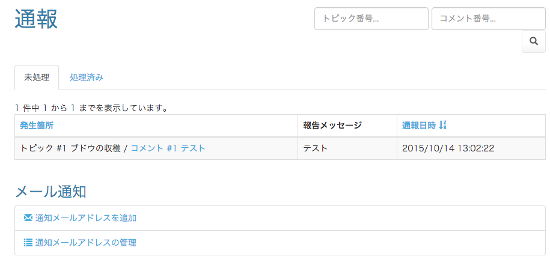Click the sort arrow icon beside 通報日時
This screenshot has width=550, height=280.
click(442, 125)
